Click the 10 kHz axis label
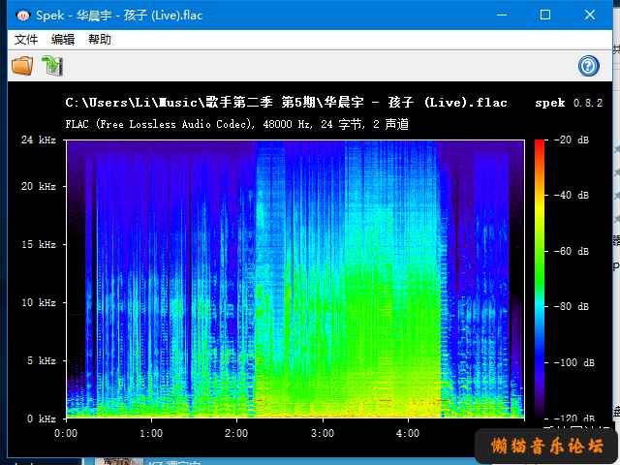This screenshot has height=465, width=620. (39, 302)
